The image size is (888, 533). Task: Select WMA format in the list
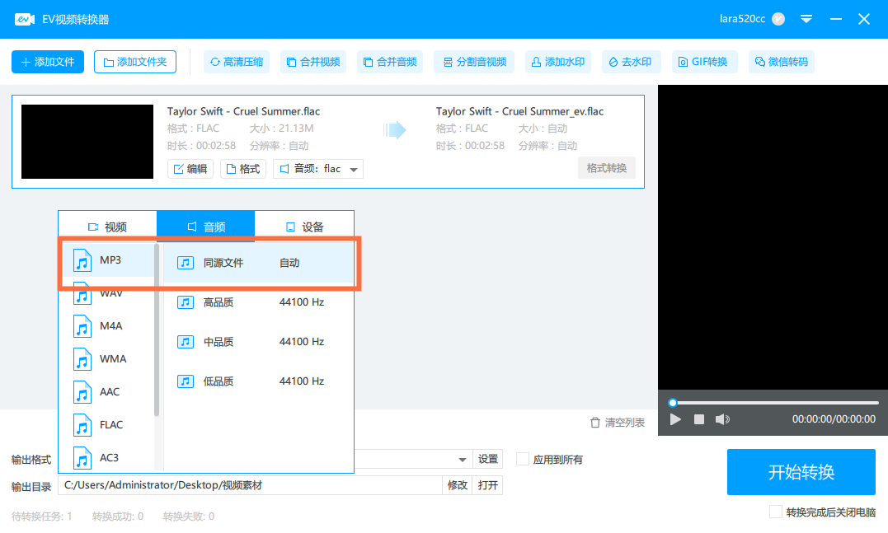click(107, 358)
